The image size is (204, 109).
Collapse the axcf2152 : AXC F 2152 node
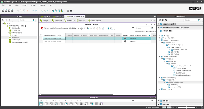click(x=6, y=26)
